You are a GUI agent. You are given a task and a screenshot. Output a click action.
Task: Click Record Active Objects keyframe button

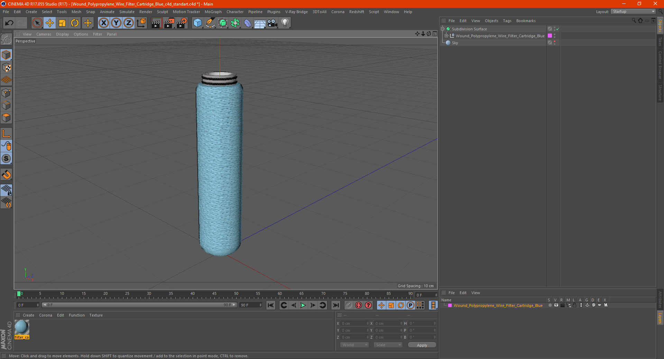(349, 305)
